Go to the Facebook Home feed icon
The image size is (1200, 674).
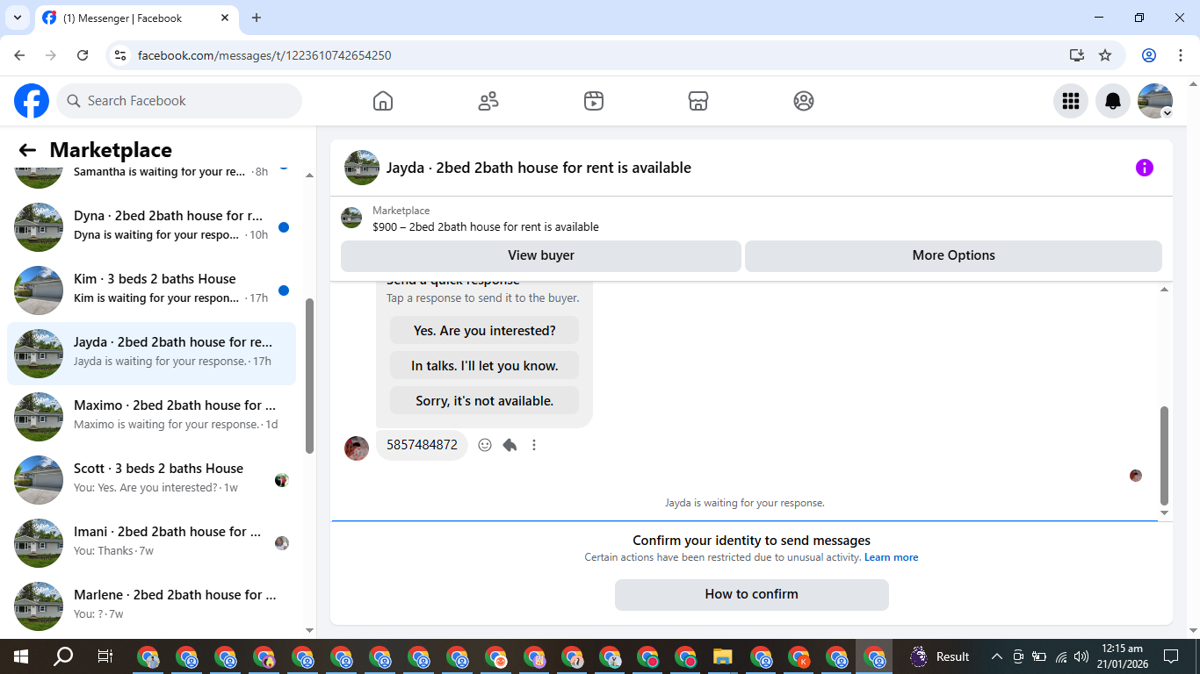(383, 101)
